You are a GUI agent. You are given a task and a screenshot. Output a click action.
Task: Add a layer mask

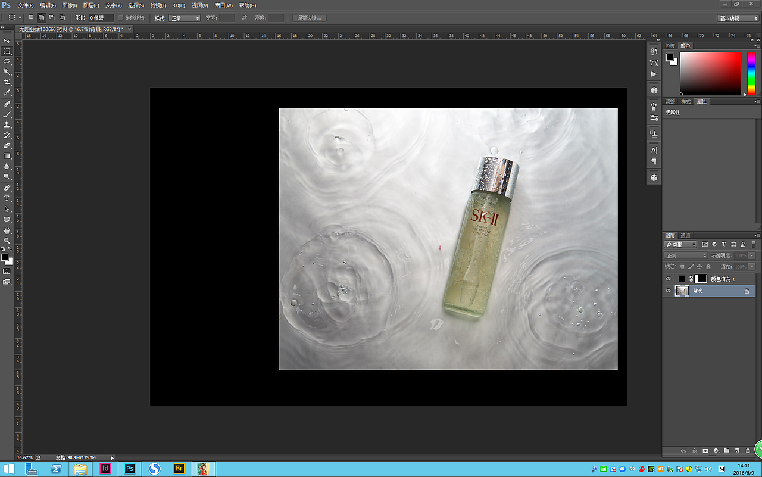click(x=705, y=451)
